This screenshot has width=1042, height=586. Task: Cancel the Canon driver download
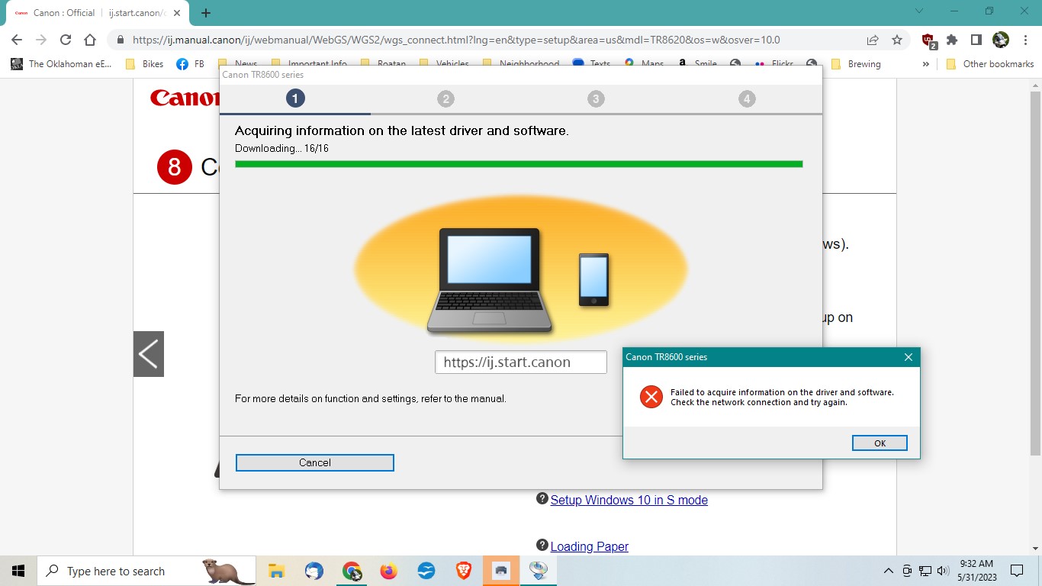[315, 462]
